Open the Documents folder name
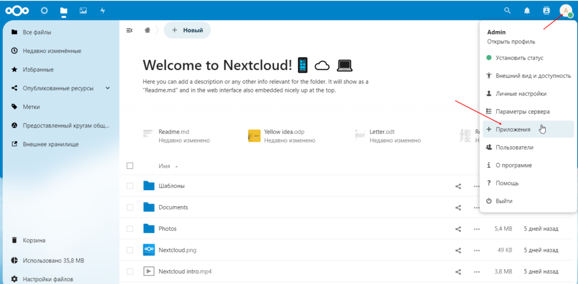The height and width of the screenshot is (284, 578). pos(173,207)
